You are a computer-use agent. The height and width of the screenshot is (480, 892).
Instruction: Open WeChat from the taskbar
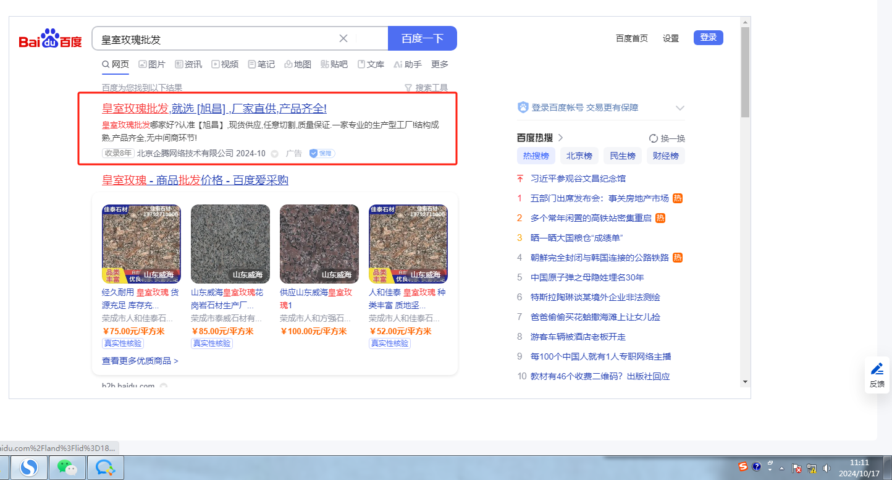pyautogui.click(x=67, y=468)
